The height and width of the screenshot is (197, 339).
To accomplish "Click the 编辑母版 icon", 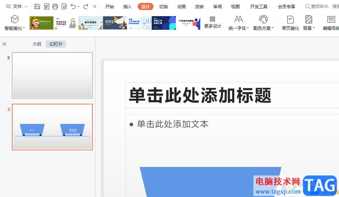I will 331,19.
